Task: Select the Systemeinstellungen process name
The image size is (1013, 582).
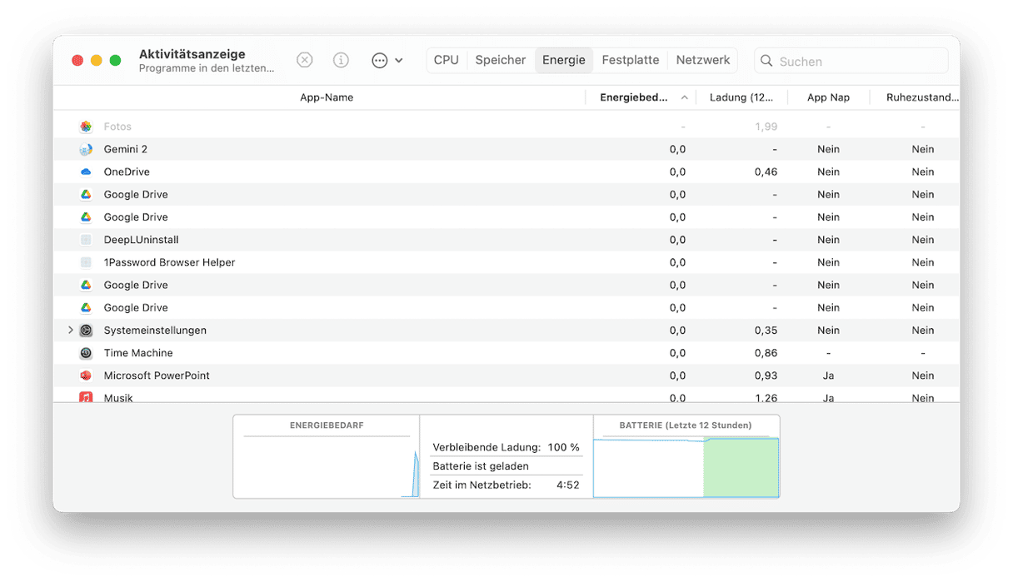Action: pos(155,331)
